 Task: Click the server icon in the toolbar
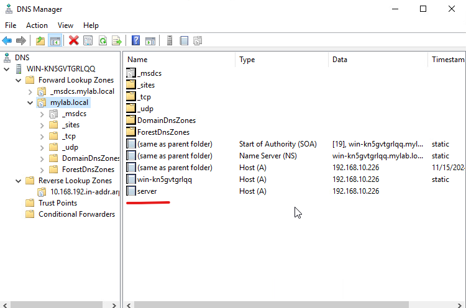(x=170, y=41)
